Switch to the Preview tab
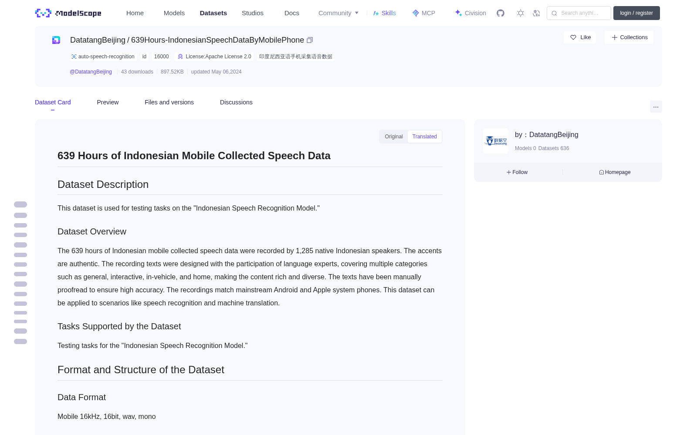This screenshot has width=697, height=435. [x=108, y=102]
